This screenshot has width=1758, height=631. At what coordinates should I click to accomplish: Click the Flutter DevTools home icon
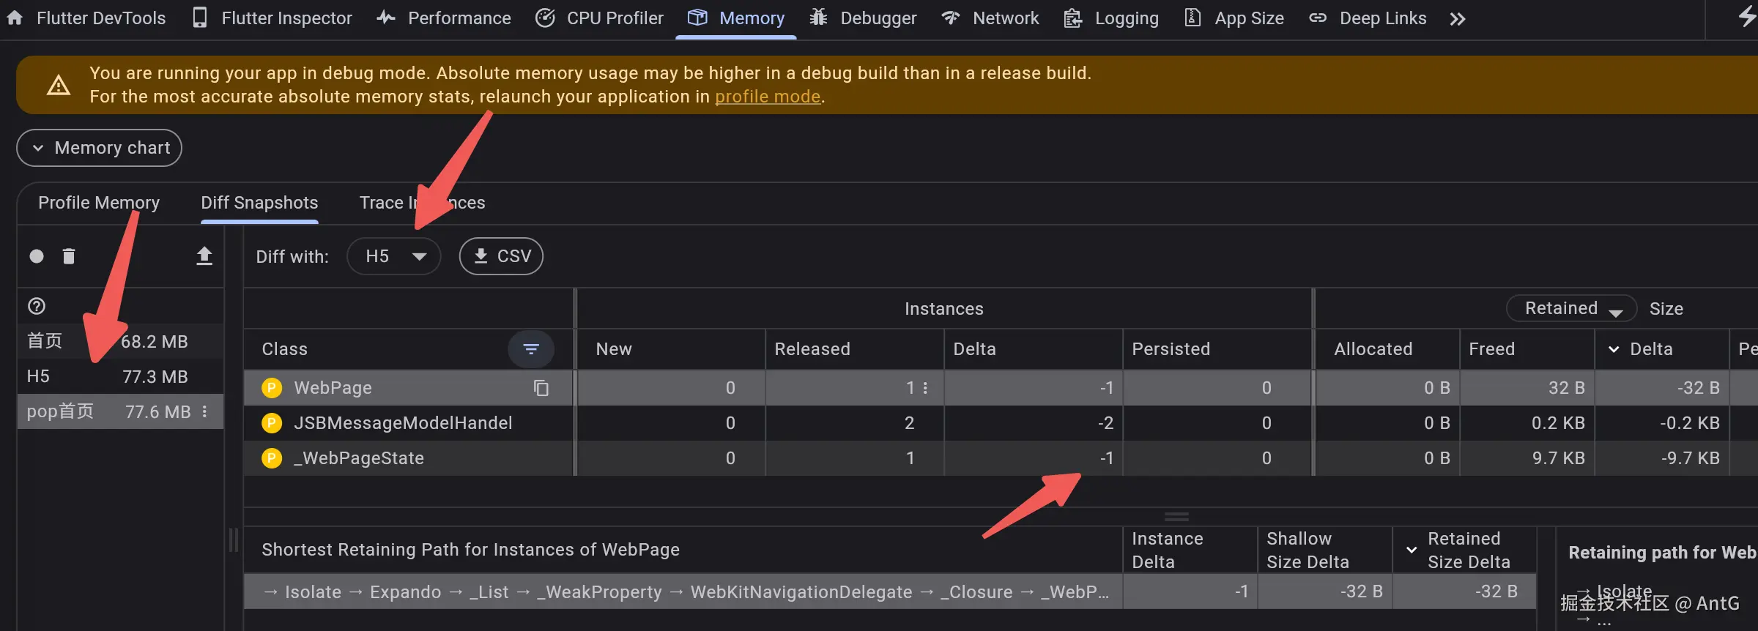(15, 18)
